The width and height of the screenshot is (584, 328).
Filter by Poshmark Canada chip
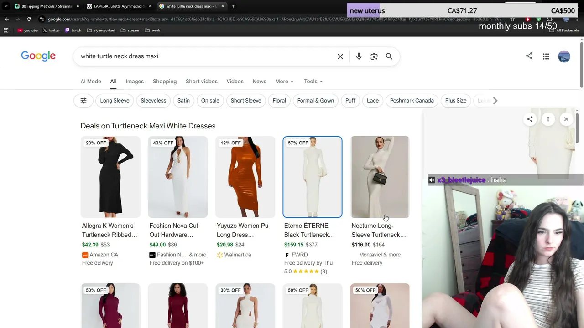pos(412,101)
